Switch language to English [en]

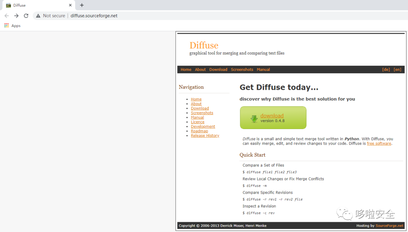(x=397, y=70)
